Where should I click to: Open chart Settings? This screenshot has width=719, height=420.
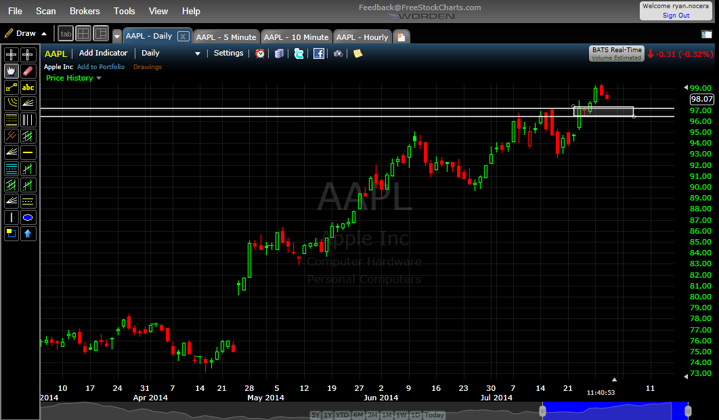pyautogui.click(x=228, y=54)
